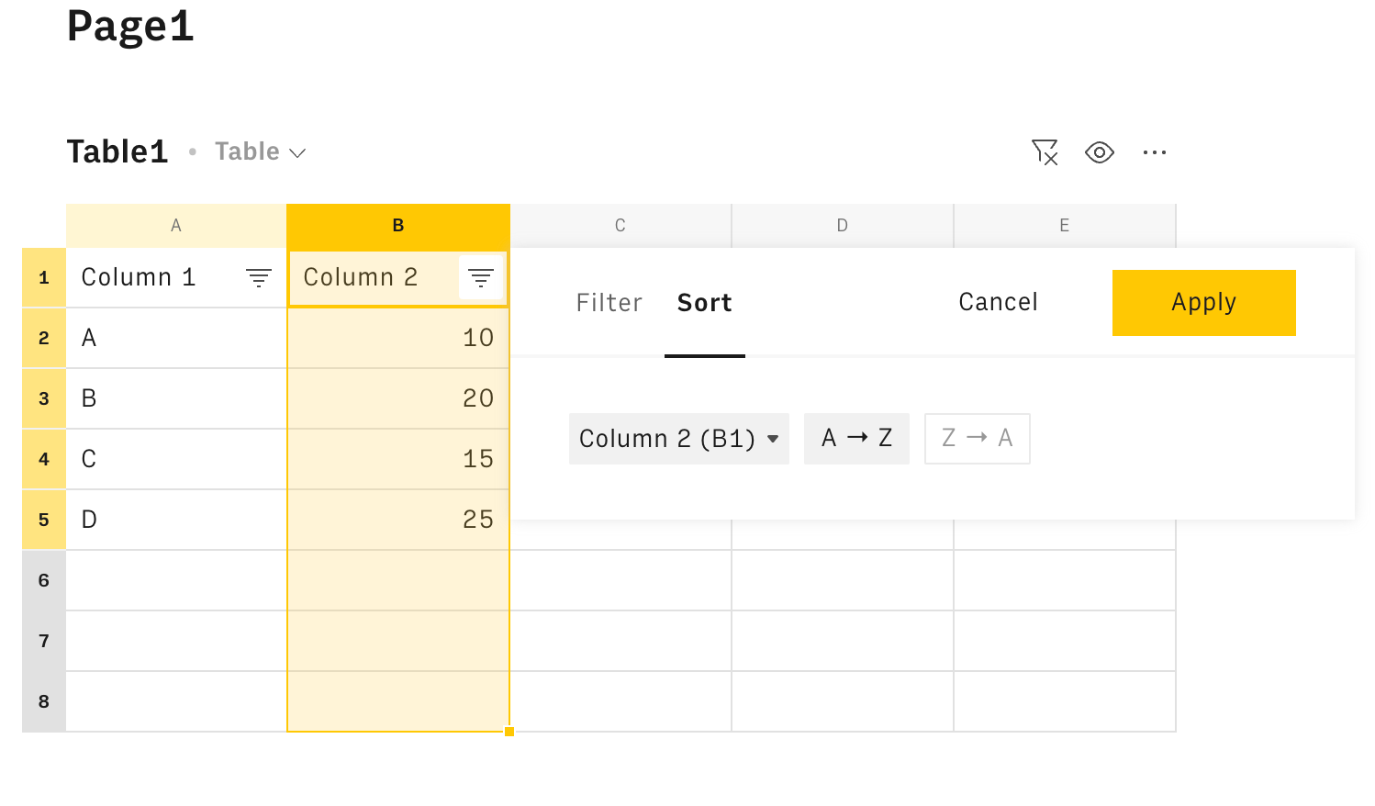Clear filters using the funnel-X icon
Image resolution: width=1375 pixels, height=806 pixels.
[x=1045, y=152]
